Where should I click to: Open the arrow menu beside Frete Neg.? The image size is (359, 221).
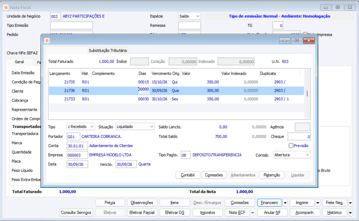[x=350, y=203]
